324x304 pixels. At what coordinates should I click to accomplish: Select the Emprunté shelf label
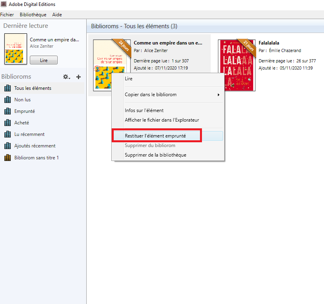25,111
